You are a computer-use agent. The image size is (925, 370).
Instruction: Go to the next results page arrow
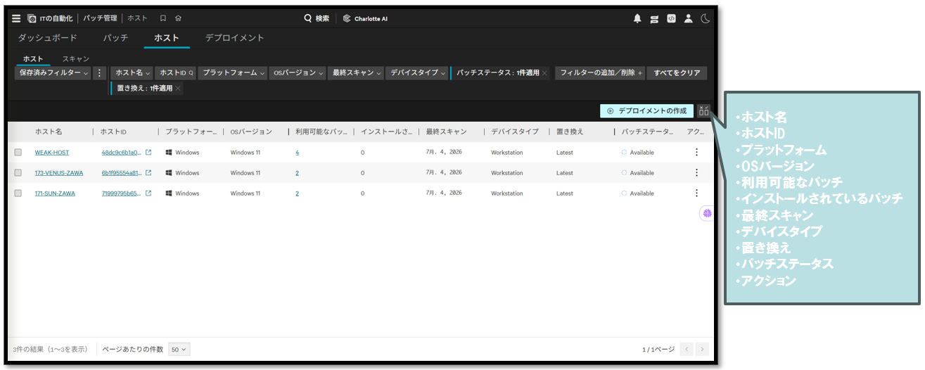(x=702, y=350)
